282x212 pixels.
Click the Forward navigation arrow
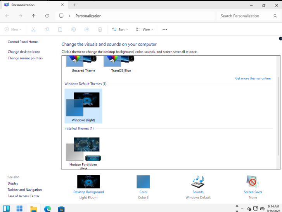20,16
